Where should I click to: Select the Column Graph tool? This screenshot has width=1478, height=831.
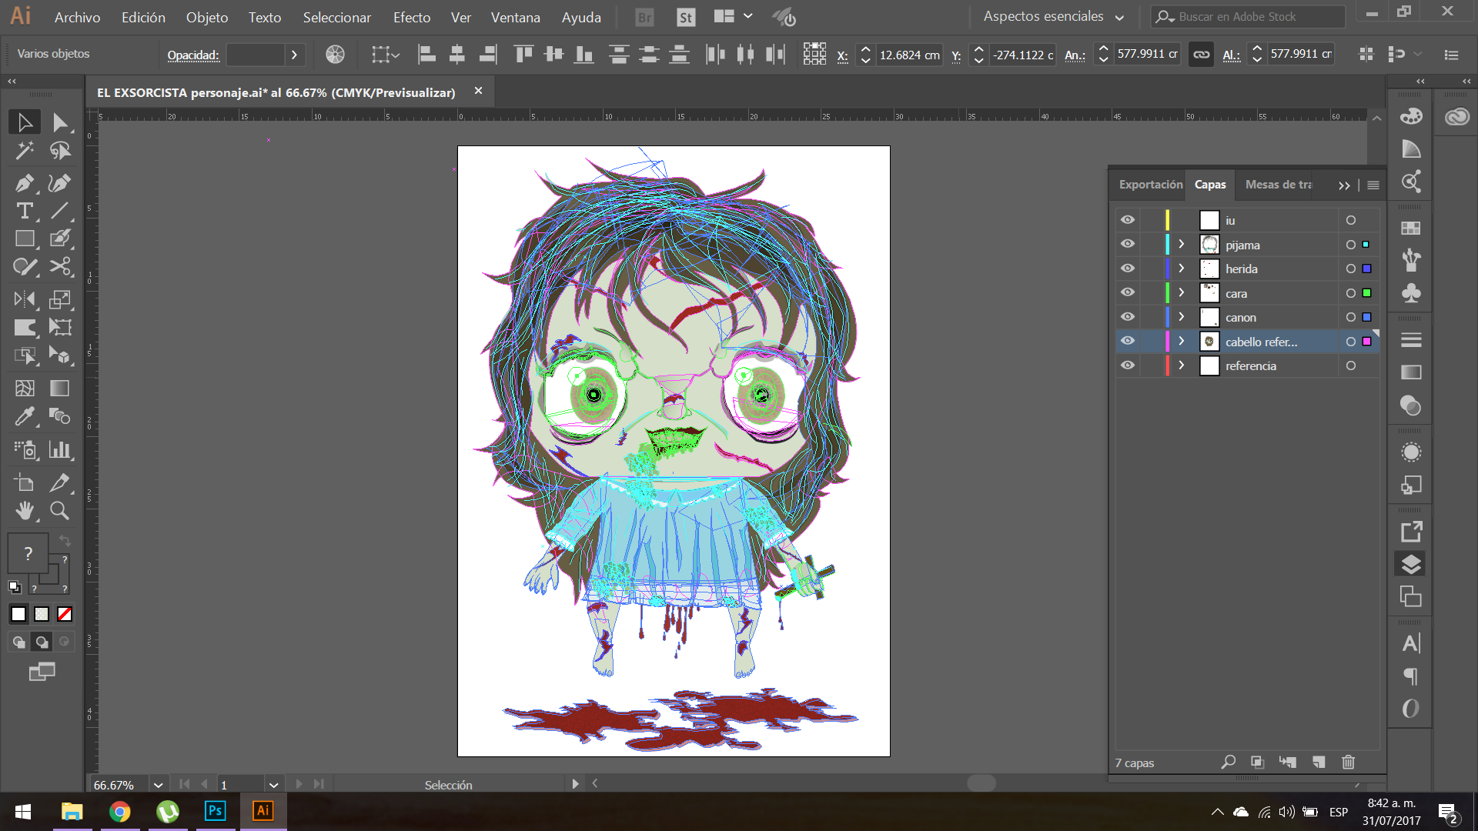pos(60,449)
